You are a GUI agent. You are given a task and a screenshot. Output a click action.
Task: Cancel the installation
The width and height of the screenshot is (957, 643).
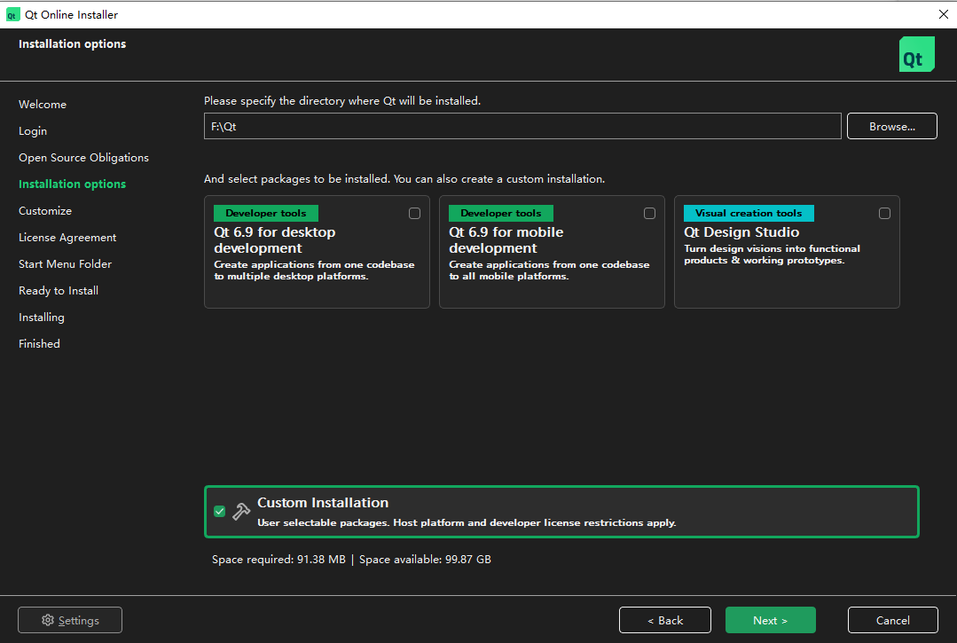[x=892, y=620]
